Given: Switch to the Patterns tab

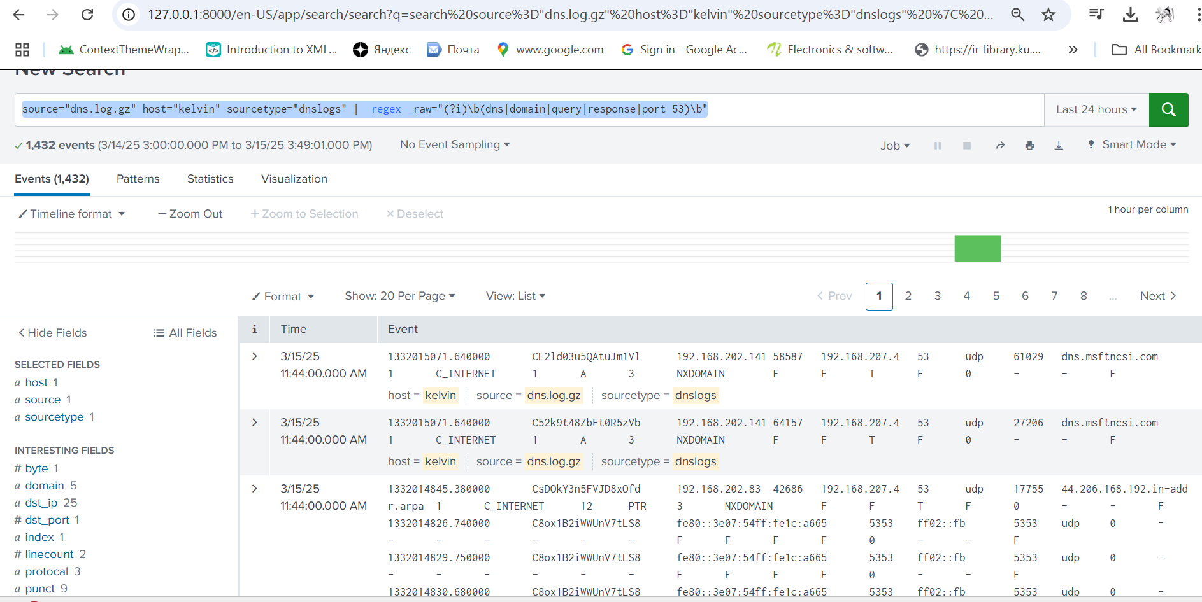Looking at the screenshot, I should pyautogui.click(x=138, y=179).
